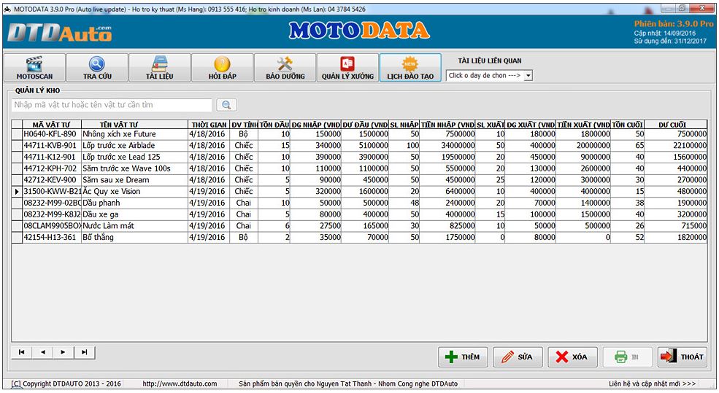Select cell 'Săm trước xe Wave 100s'
This screenshot has width=719, height=393.
134,168
